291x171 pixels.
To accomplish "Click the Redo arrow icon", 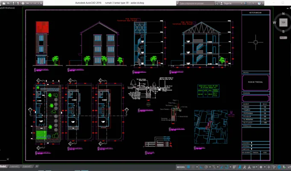I will pyautogui.click(x=35, y=3).
